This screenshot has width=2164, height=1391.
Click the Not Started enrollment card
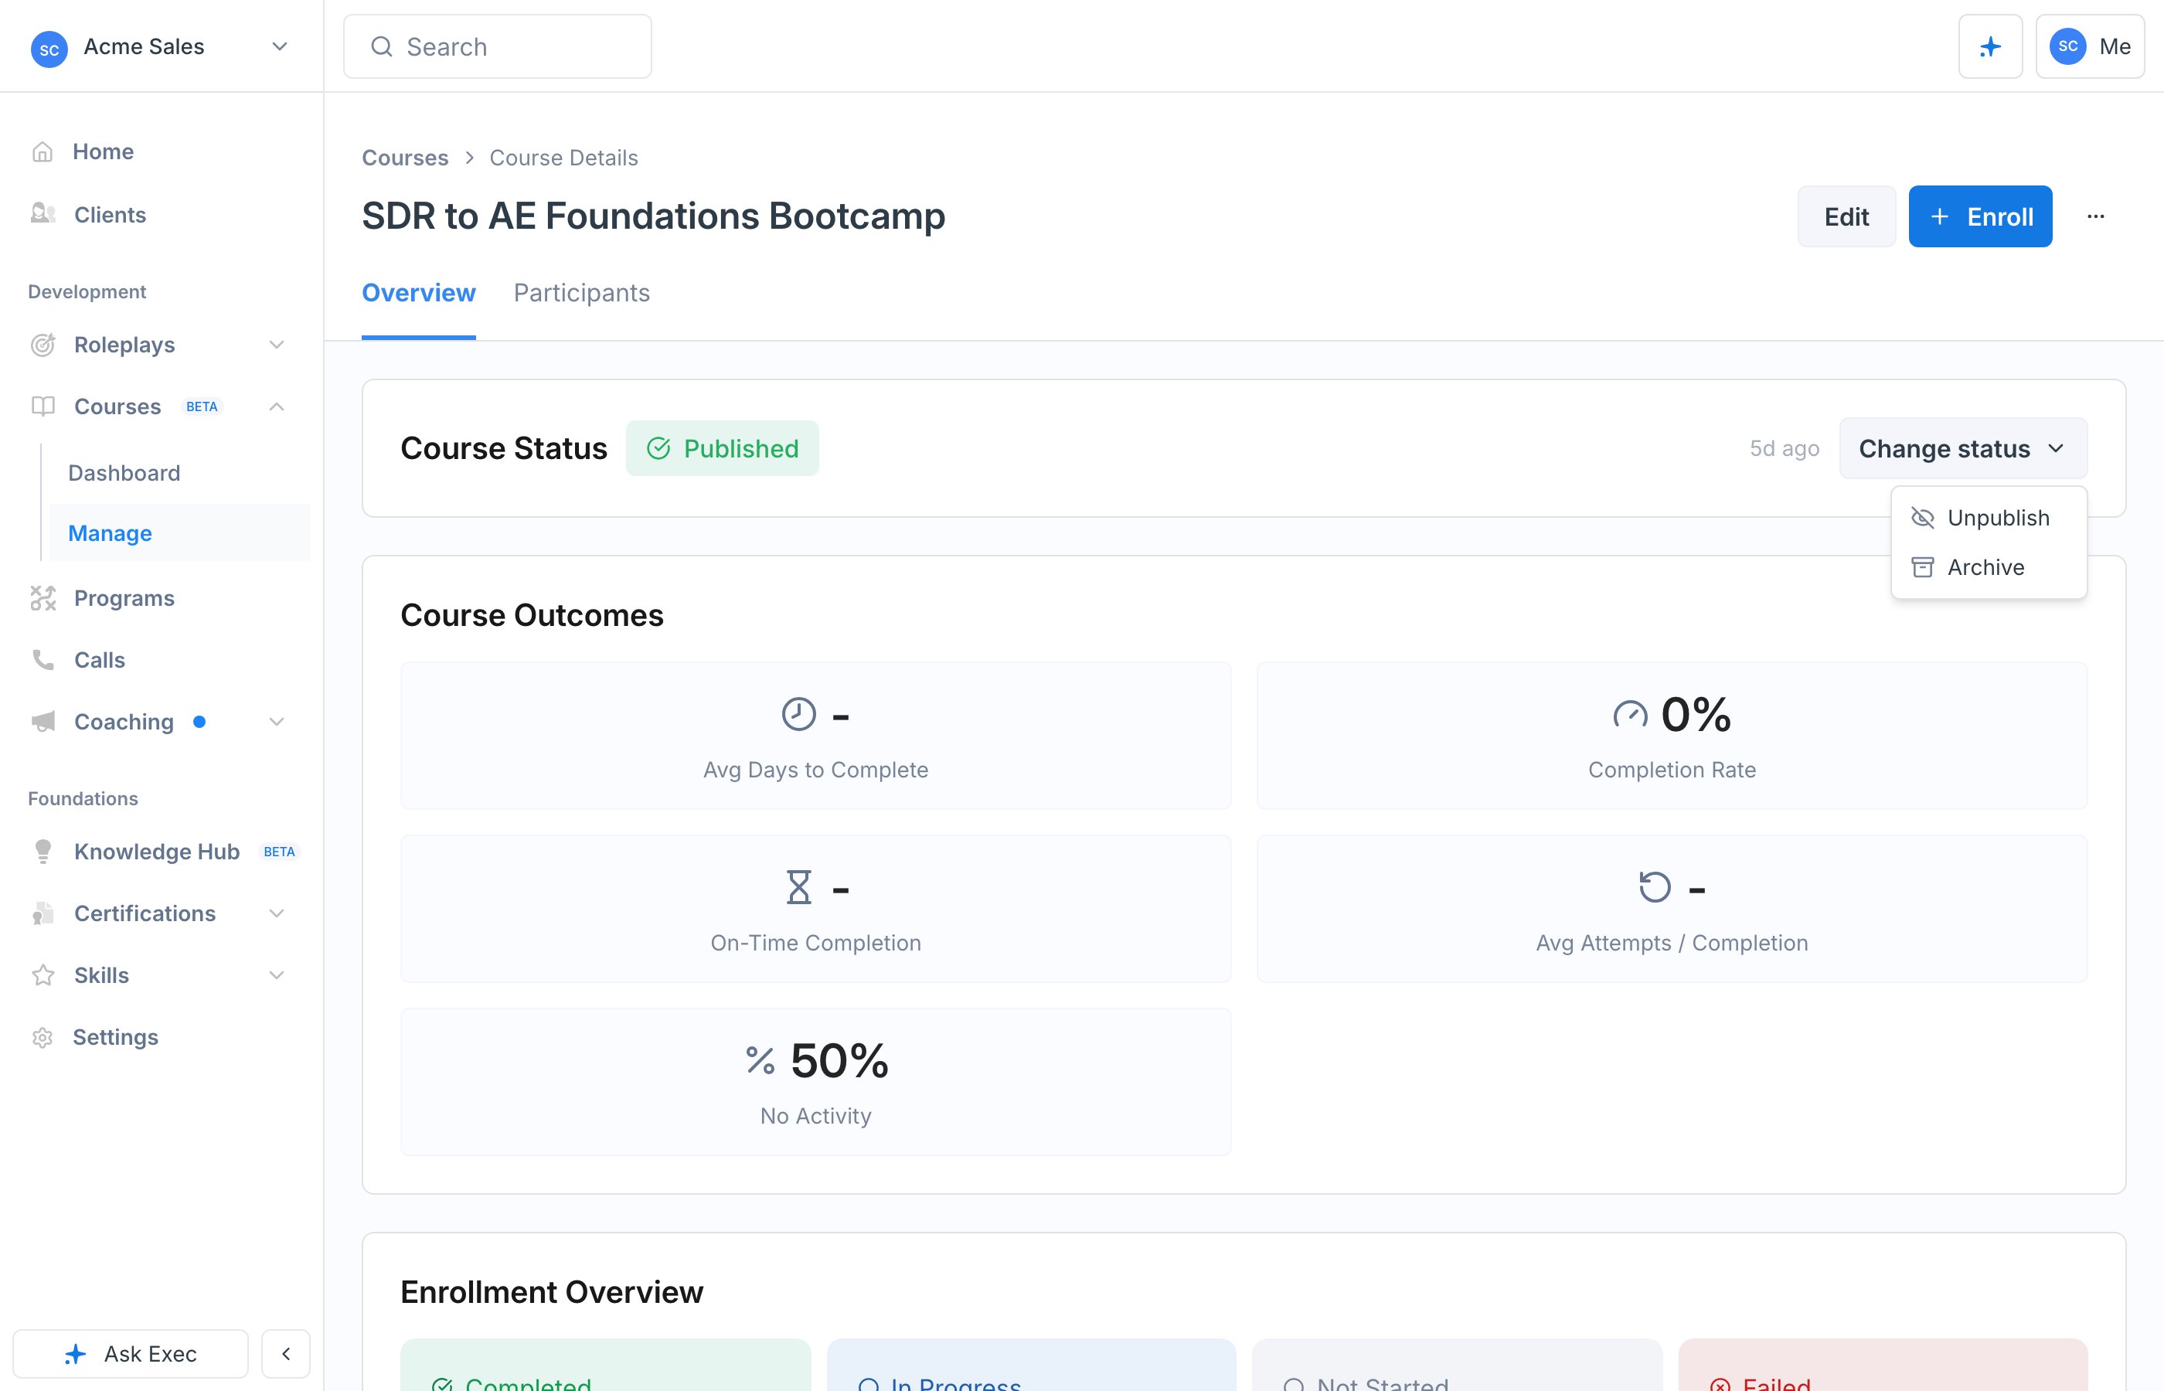(x=1457, y=1365)
